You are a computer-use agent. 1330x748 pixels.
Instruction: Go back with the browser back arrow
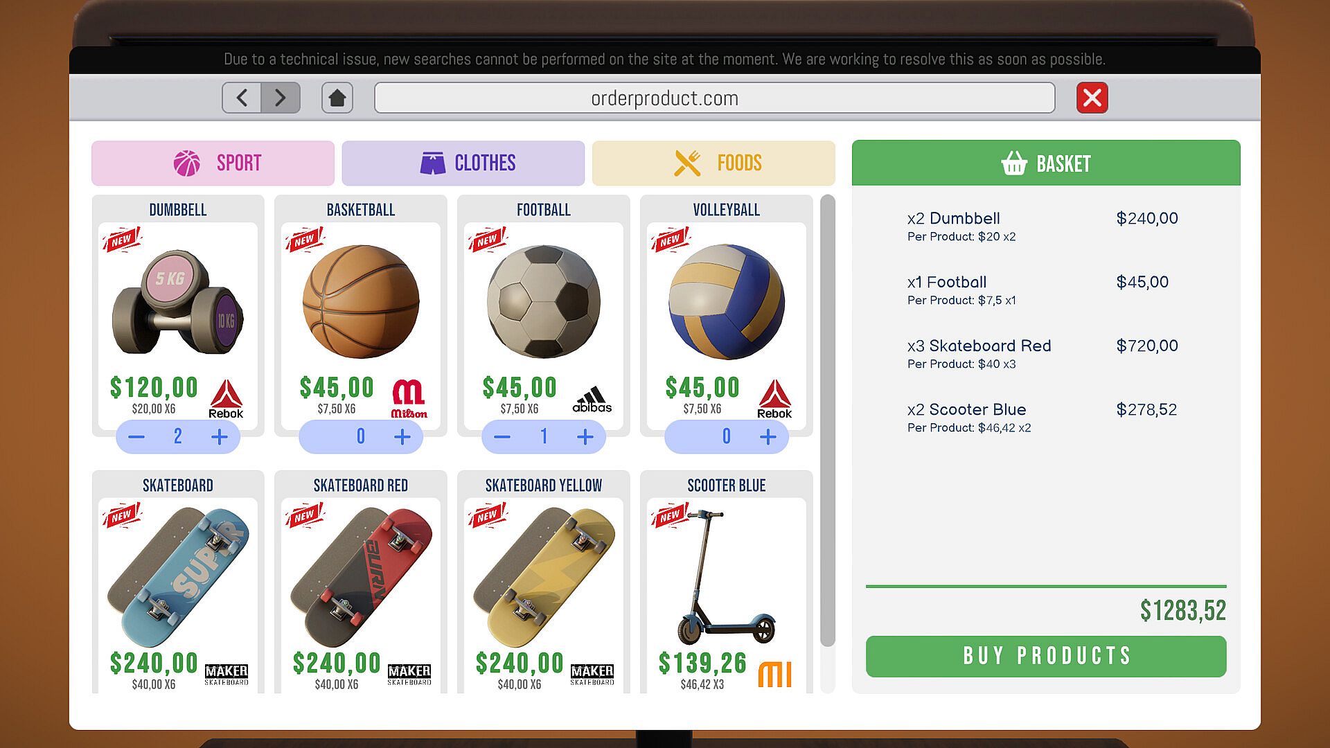click(x=242, y=98)
